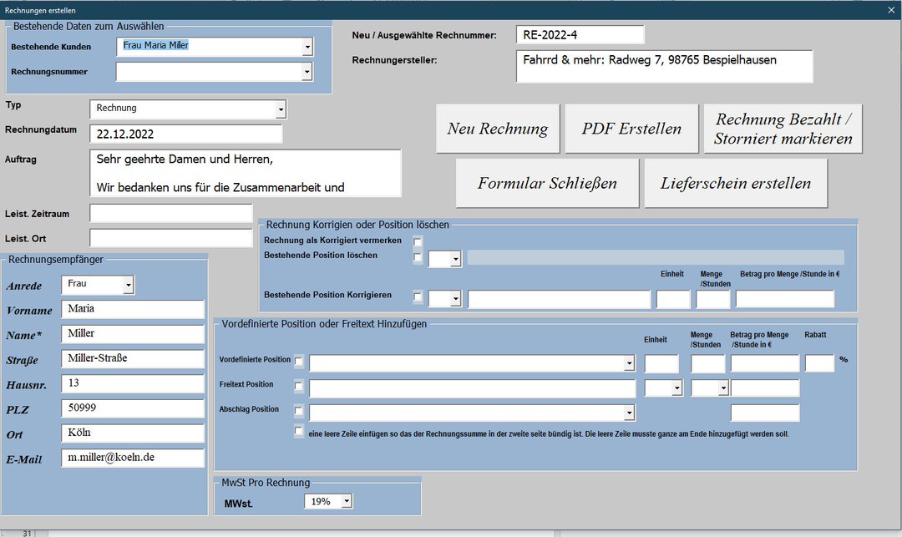Screen dimensions: 902x537
Task: Check the Freitext Position box
Action: click(299, 388)
